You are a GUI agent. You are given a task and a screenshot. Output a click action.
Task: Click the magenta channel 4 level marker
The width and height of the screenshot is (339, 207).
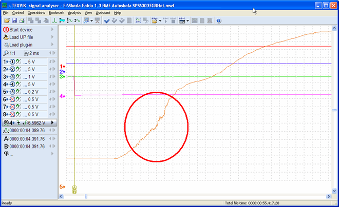click(63, 96)
